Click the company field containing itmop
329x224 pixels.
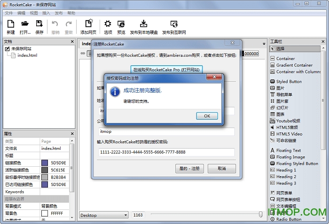coord(166,131)
